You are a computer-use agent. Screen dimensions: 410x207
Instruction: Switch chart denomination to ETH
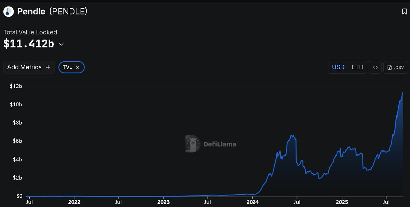point(357,67)
